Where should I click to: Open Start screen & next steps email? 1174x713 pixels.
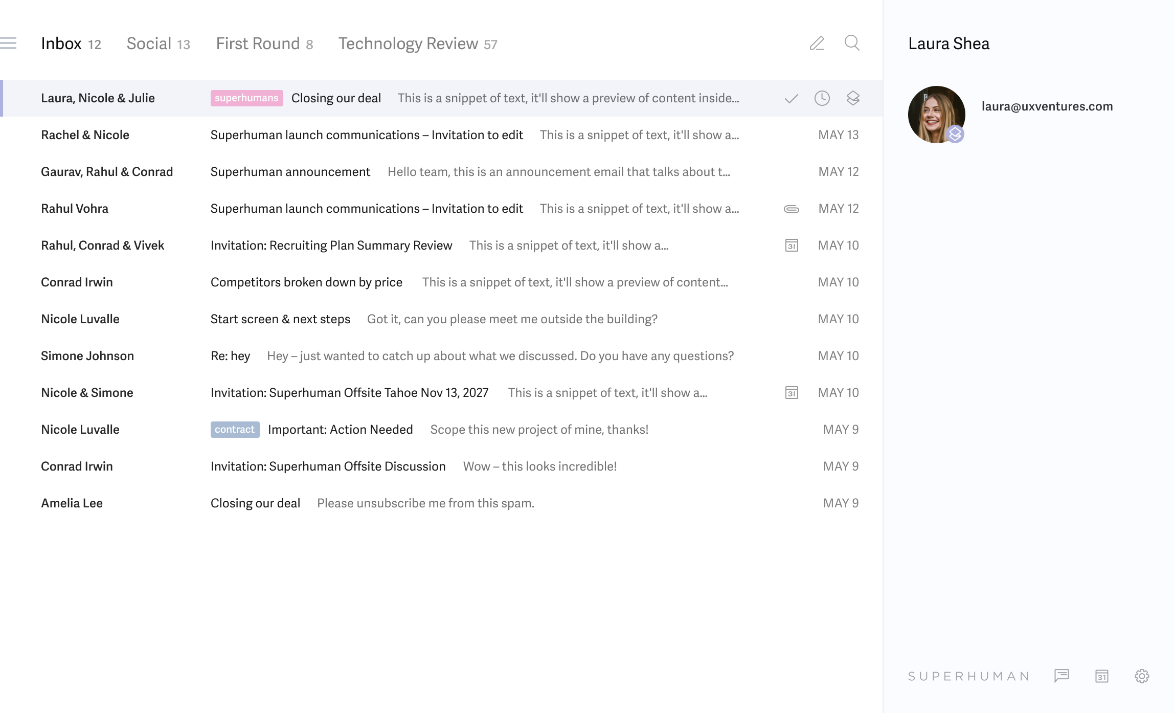point(441,319)
